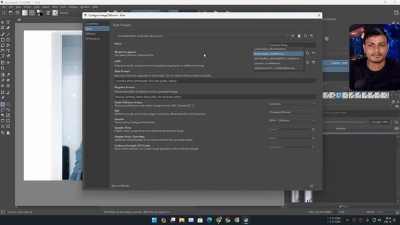Screen dimensions: 400x225
Task: Select the Elliptical Selection tool
Action: click(x=8, y=104)
